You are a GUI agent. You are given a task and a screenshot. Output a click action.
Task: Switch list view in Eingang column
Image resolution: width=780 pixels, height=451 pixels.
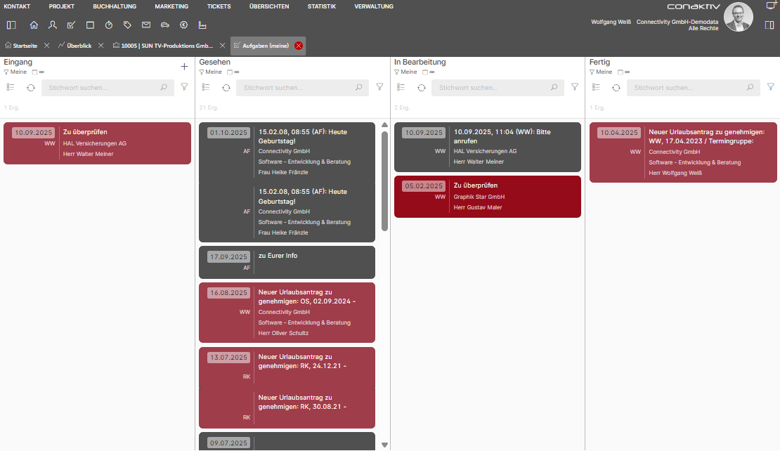tap(11, 88)
